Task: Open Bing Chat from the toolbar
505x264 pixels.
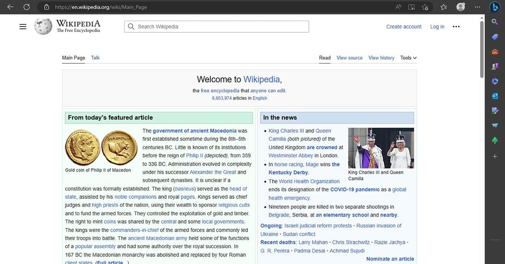Action: click(495, 7)
